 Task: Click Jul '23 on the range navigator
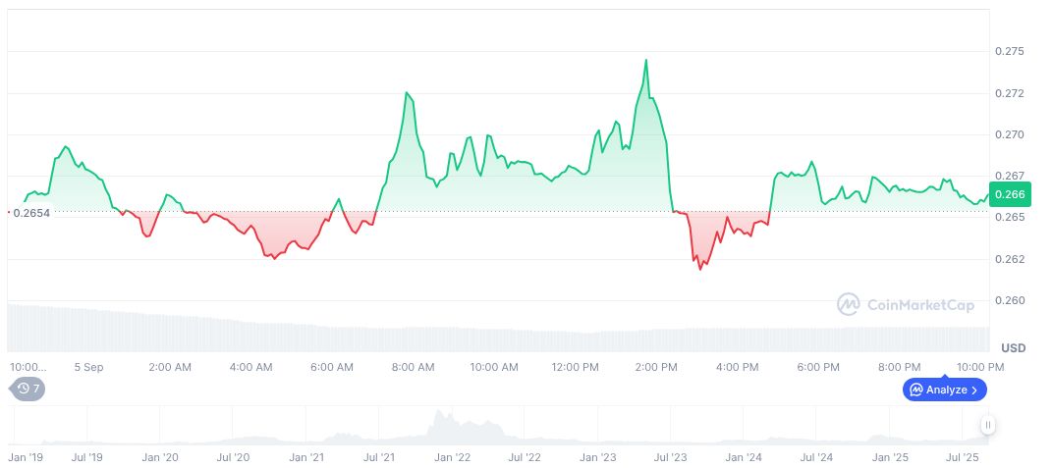(670, 457)
